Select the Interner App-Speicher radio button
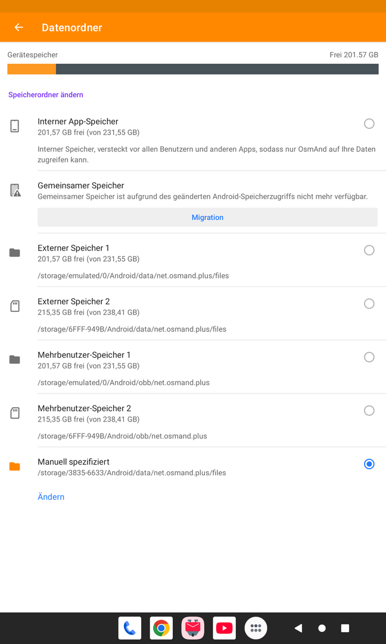 pos(369,123)
